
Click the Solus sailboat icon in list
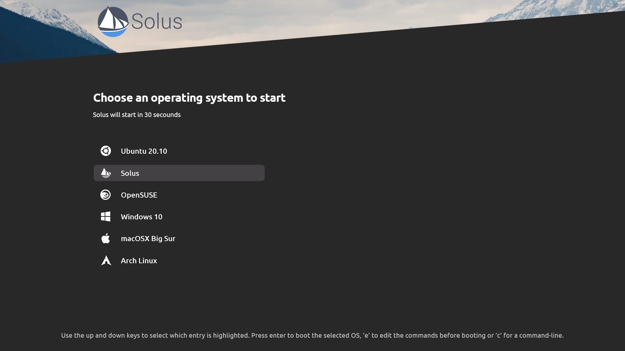(x=106, y=173)
